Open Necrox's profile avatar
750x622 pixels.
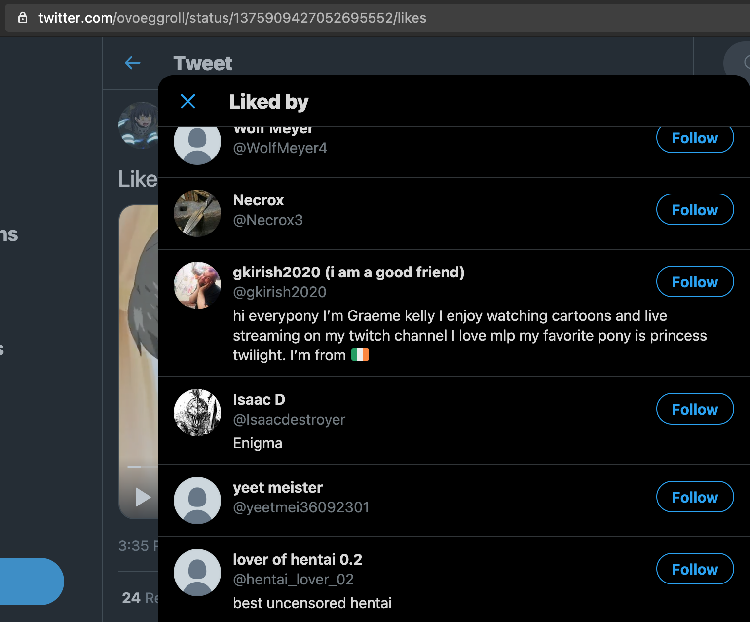pyautogui.click(x=197, y=213)
